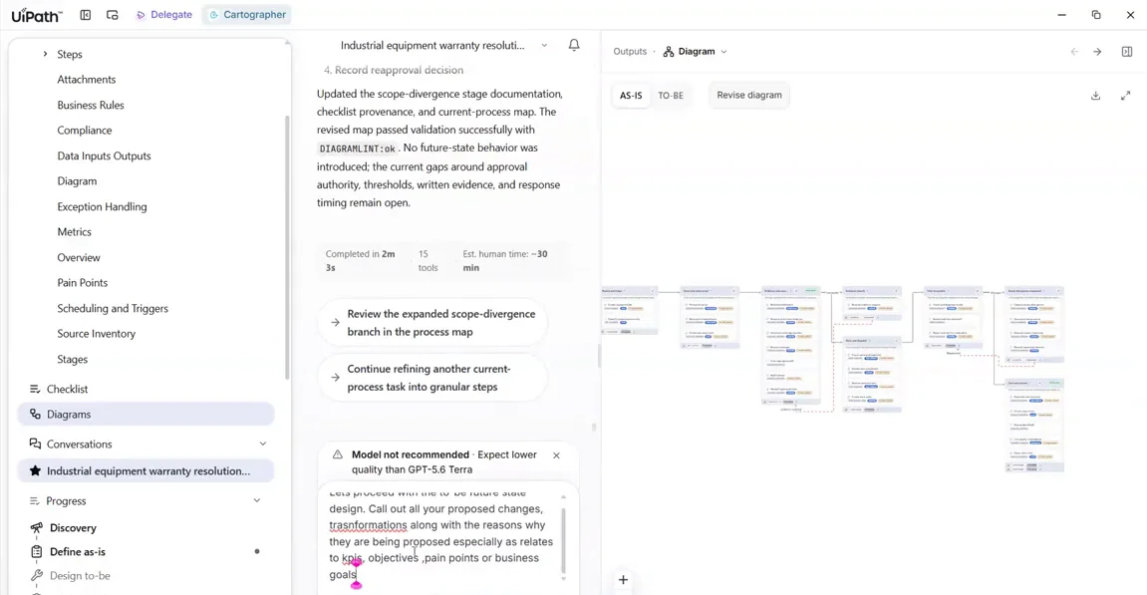Click the arrow icon on review suggestion

point(335,323)
